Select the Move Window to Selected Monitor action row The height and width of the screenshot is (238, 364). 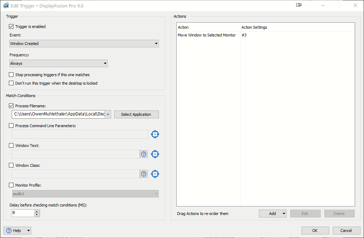click(x=207, y=35)
